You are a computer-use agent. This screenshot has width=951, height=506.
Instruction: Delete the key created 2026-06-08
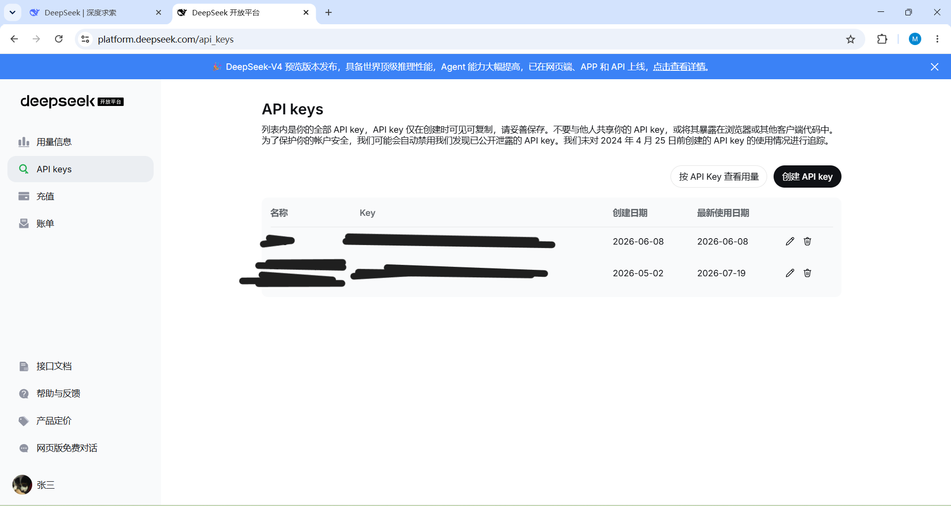click(x=807, y=242)
